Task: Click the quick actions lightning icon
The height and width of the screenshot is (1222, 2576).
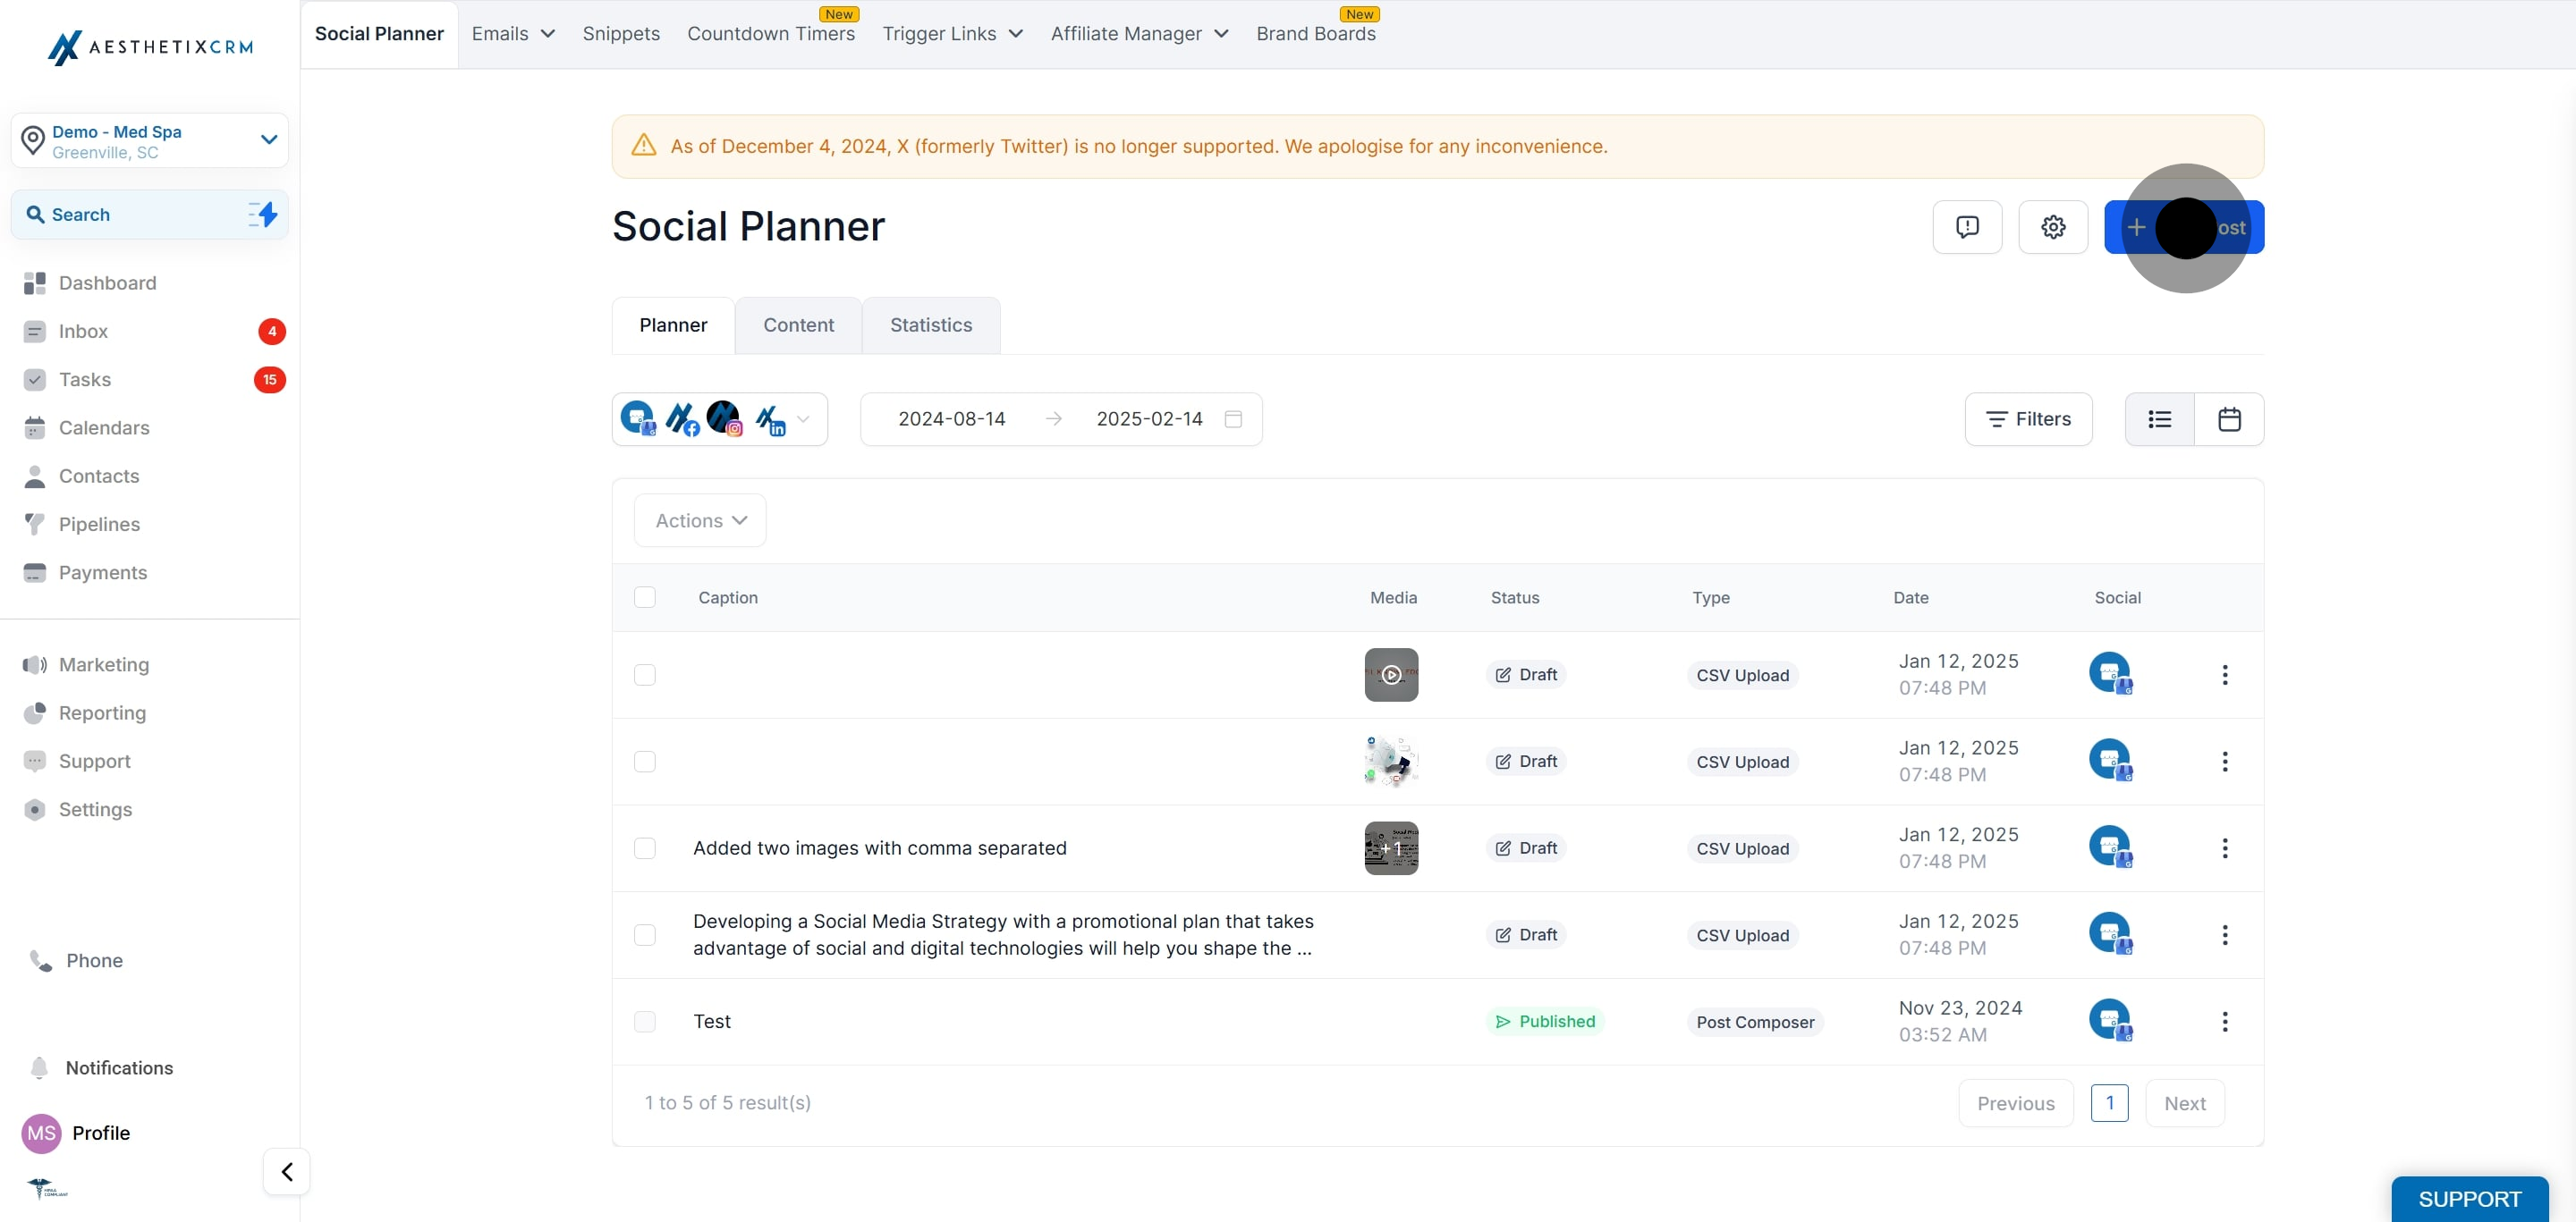Action: pos(263,215)
